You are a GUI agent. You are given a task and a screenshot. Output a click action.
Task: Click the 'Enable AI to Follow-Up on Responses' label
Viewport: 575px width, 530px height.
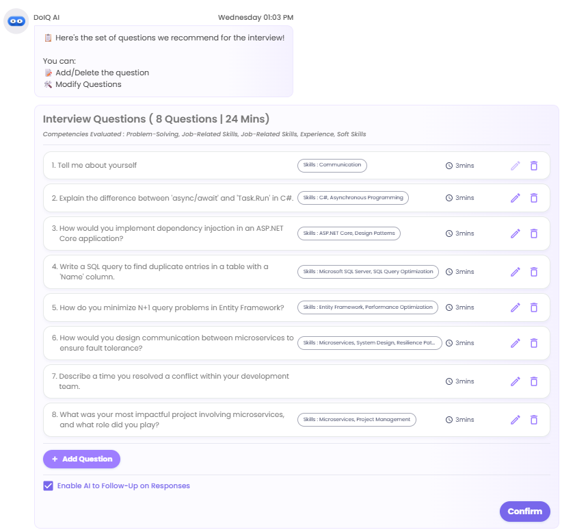coord(124,486)
